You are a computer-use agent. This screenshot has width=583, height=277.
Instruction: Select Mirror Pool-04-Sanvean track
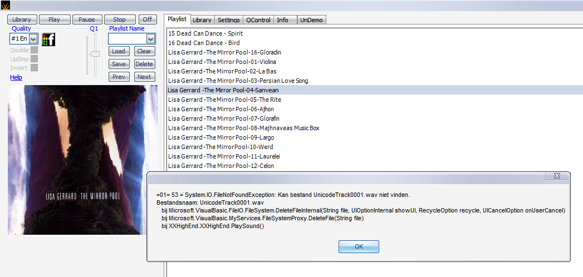tap(375, 90)
